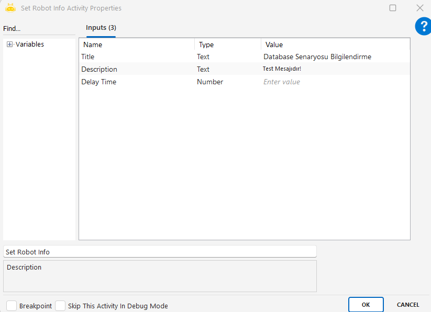Click the robot app icon in title bar
The width and height of the screenshot is (431, 312).
pos(10,8)
